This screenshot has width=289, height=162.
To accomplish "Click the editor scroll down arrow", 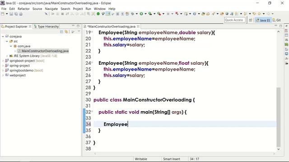I will click(x=278, y=149).
